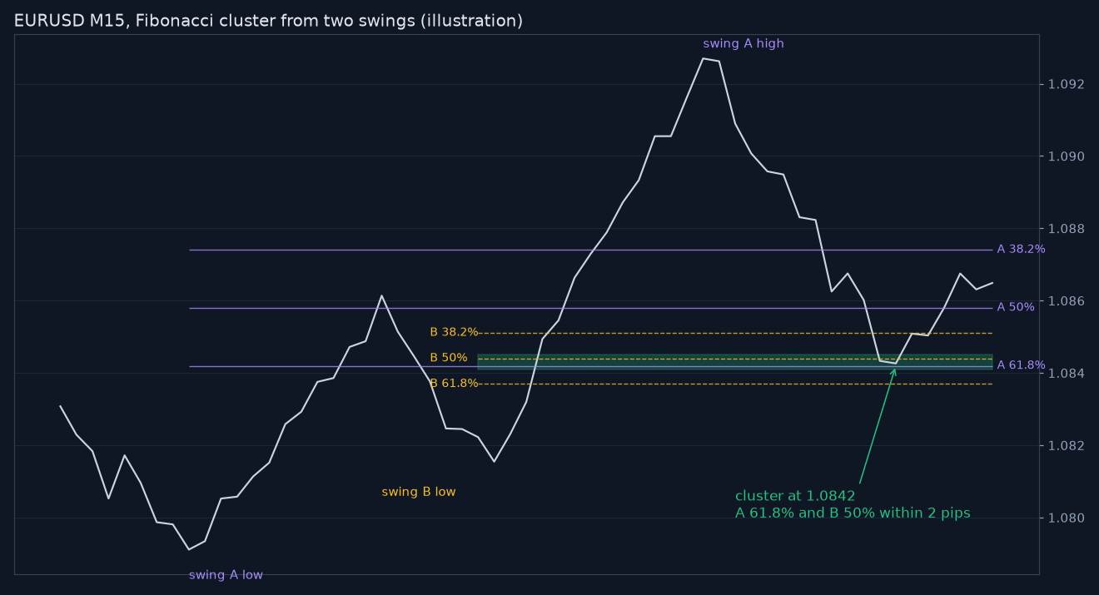Click the 'swing B low' annotation
The width and height of the screenshot is (1099, 595).
click(419, 492)
